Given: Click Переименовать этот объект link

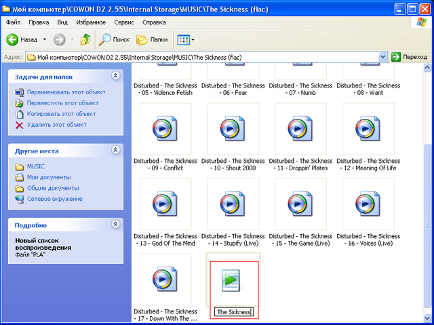Looking at the screenshot, I should 66,92.
